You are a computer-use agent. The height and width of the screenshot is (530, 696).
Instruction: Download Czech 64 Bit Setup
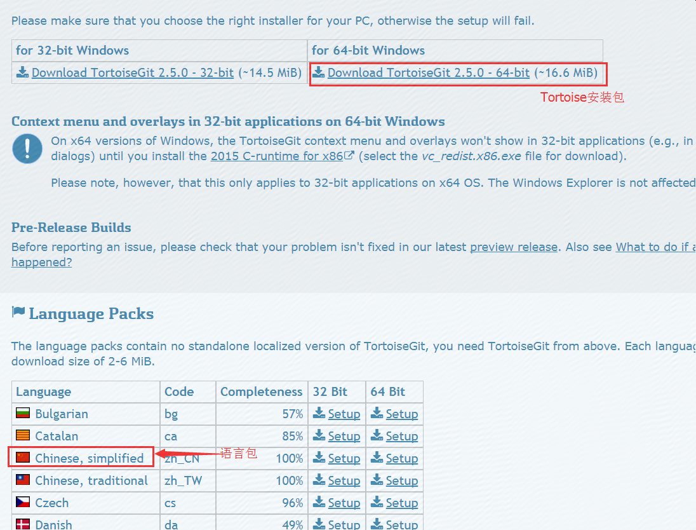[x=402, y=503]
